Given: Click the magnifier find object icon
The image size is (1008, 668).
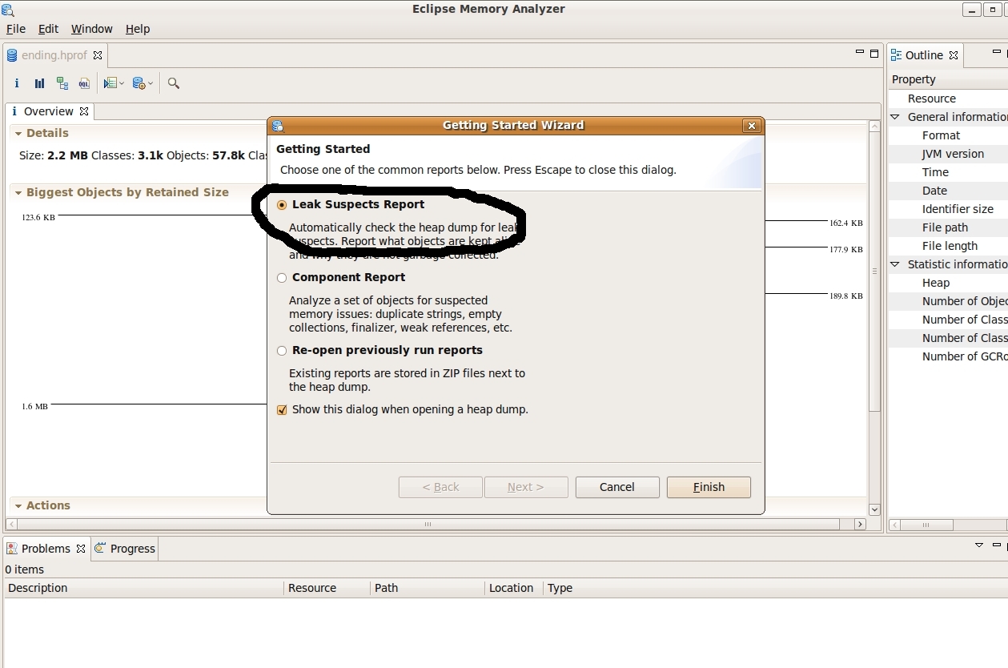Looking at the screenshot, I should [x=174, y=83].
